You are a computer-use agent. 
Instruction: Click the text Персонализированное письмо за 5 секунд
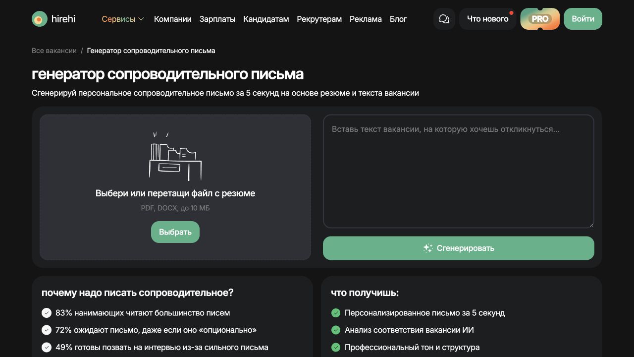coord(425,313)
